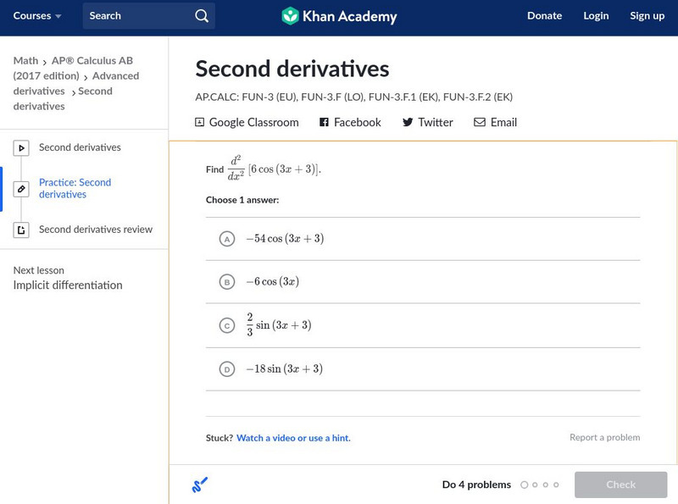Click the last problem progress circle
This screenshot has width=678, height=504.
(x=556, y=485)
